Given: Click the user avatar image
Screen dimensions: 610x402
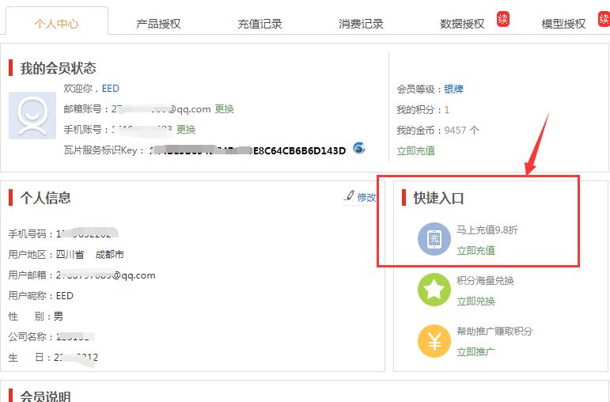Looking at the screenshot, I should pos(32,116).
